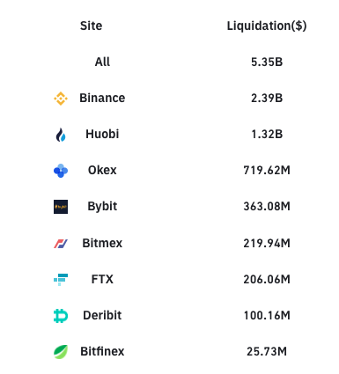This screenshot has width=339, height=374.
Task: Click the Okex blue logo icon
Action: pos(61,171)
